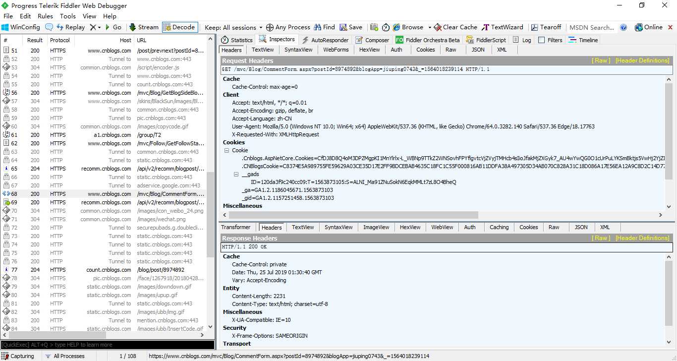
Task: Toggle Capturing in the status bar
Action: point(18,356)
